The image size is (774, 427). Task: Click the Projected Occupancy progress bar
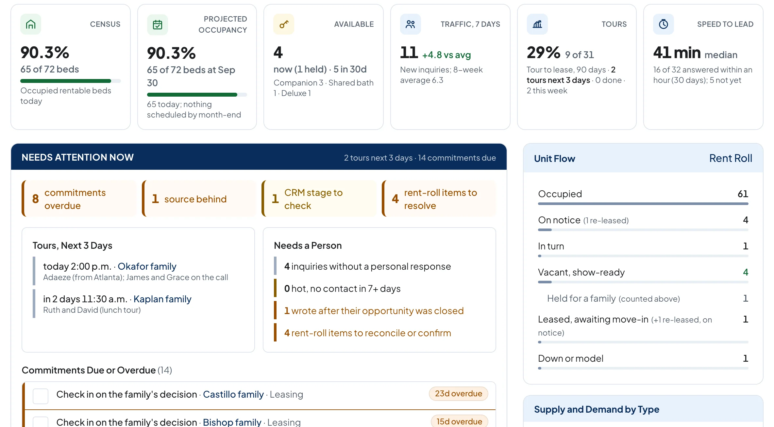[197, 95]
